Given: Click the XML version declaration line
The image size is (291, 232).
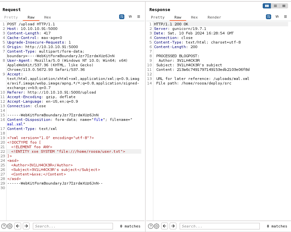Looking at the screenshot, I should (x=50, y=138).
